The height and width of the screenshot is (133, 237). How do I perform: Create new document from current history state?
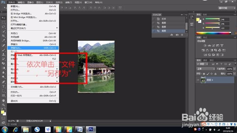click(x=171, y=35)
